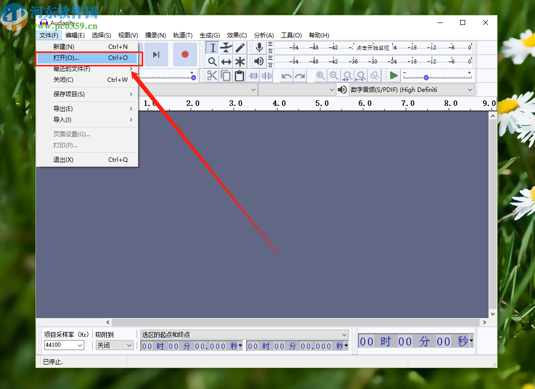The image size is (535, 389).
Task: Choose 关闭(C) from the File menu
Action: pyautogui.click(x=87, y=79)
